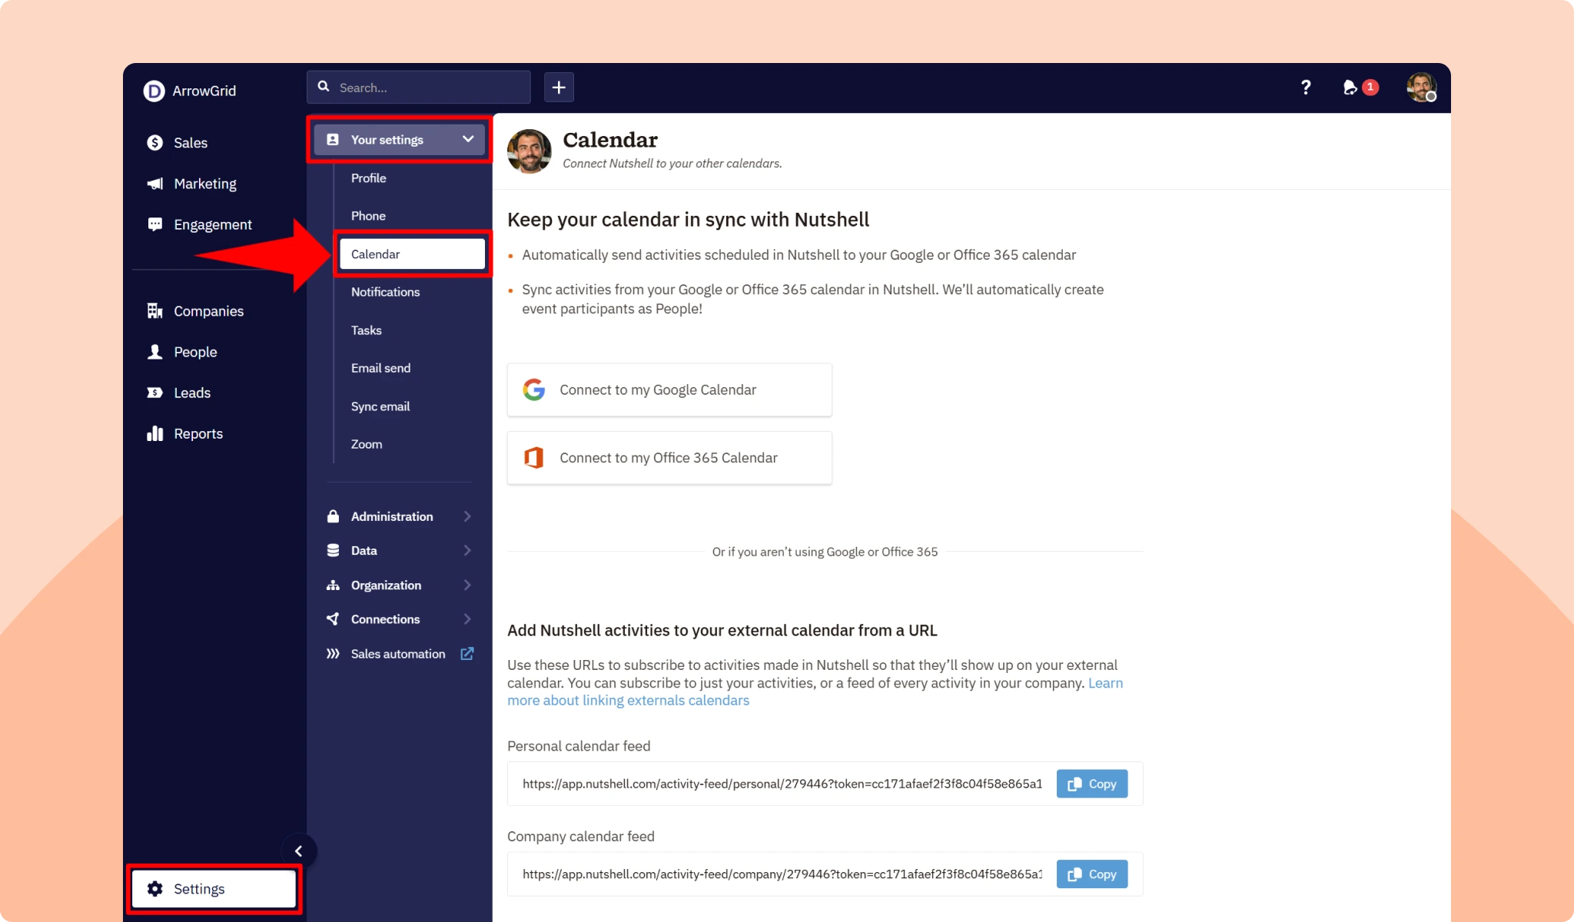1574x922 pixels.
Task: Switch to the Notifications settings tab
Action: (x=385, y=291)
